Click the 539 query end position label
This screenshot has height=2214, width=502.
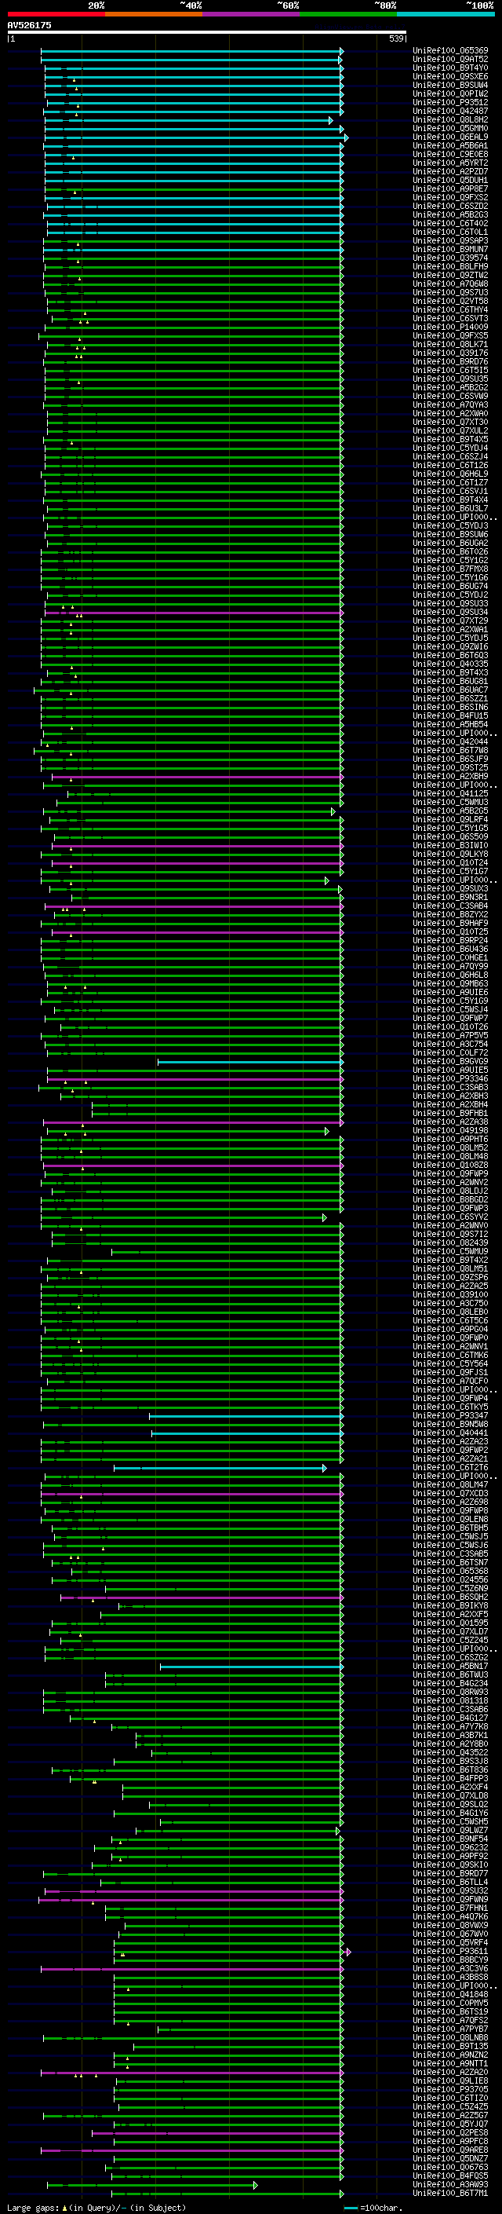(x=395, y=38)
